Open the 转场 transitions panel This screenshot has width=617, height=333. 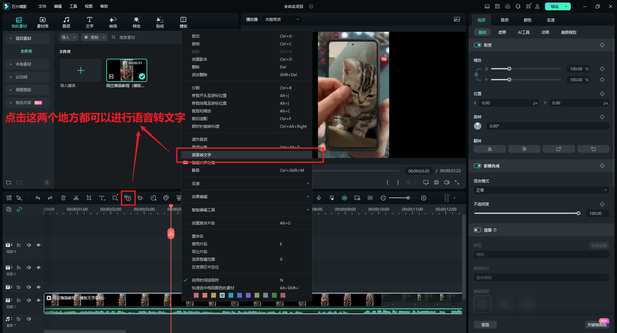click(113, 22)
